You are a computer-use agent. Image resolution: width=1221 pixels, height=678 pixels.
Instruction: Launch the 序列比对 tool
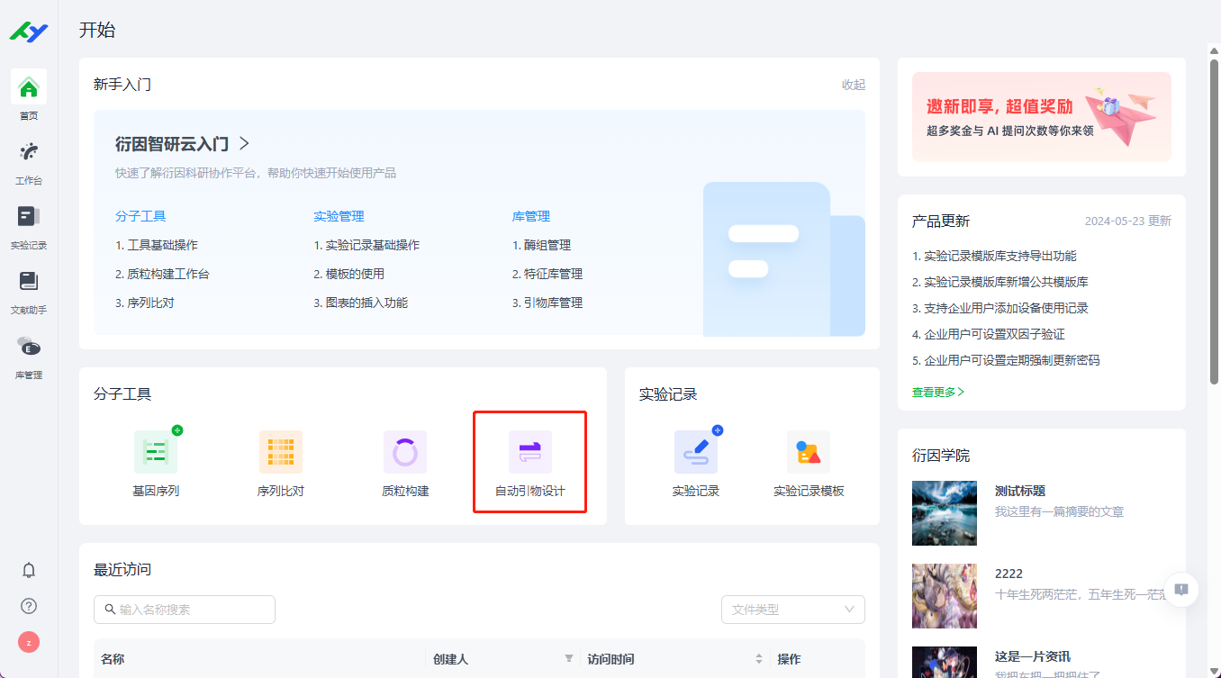click(280, 462)
